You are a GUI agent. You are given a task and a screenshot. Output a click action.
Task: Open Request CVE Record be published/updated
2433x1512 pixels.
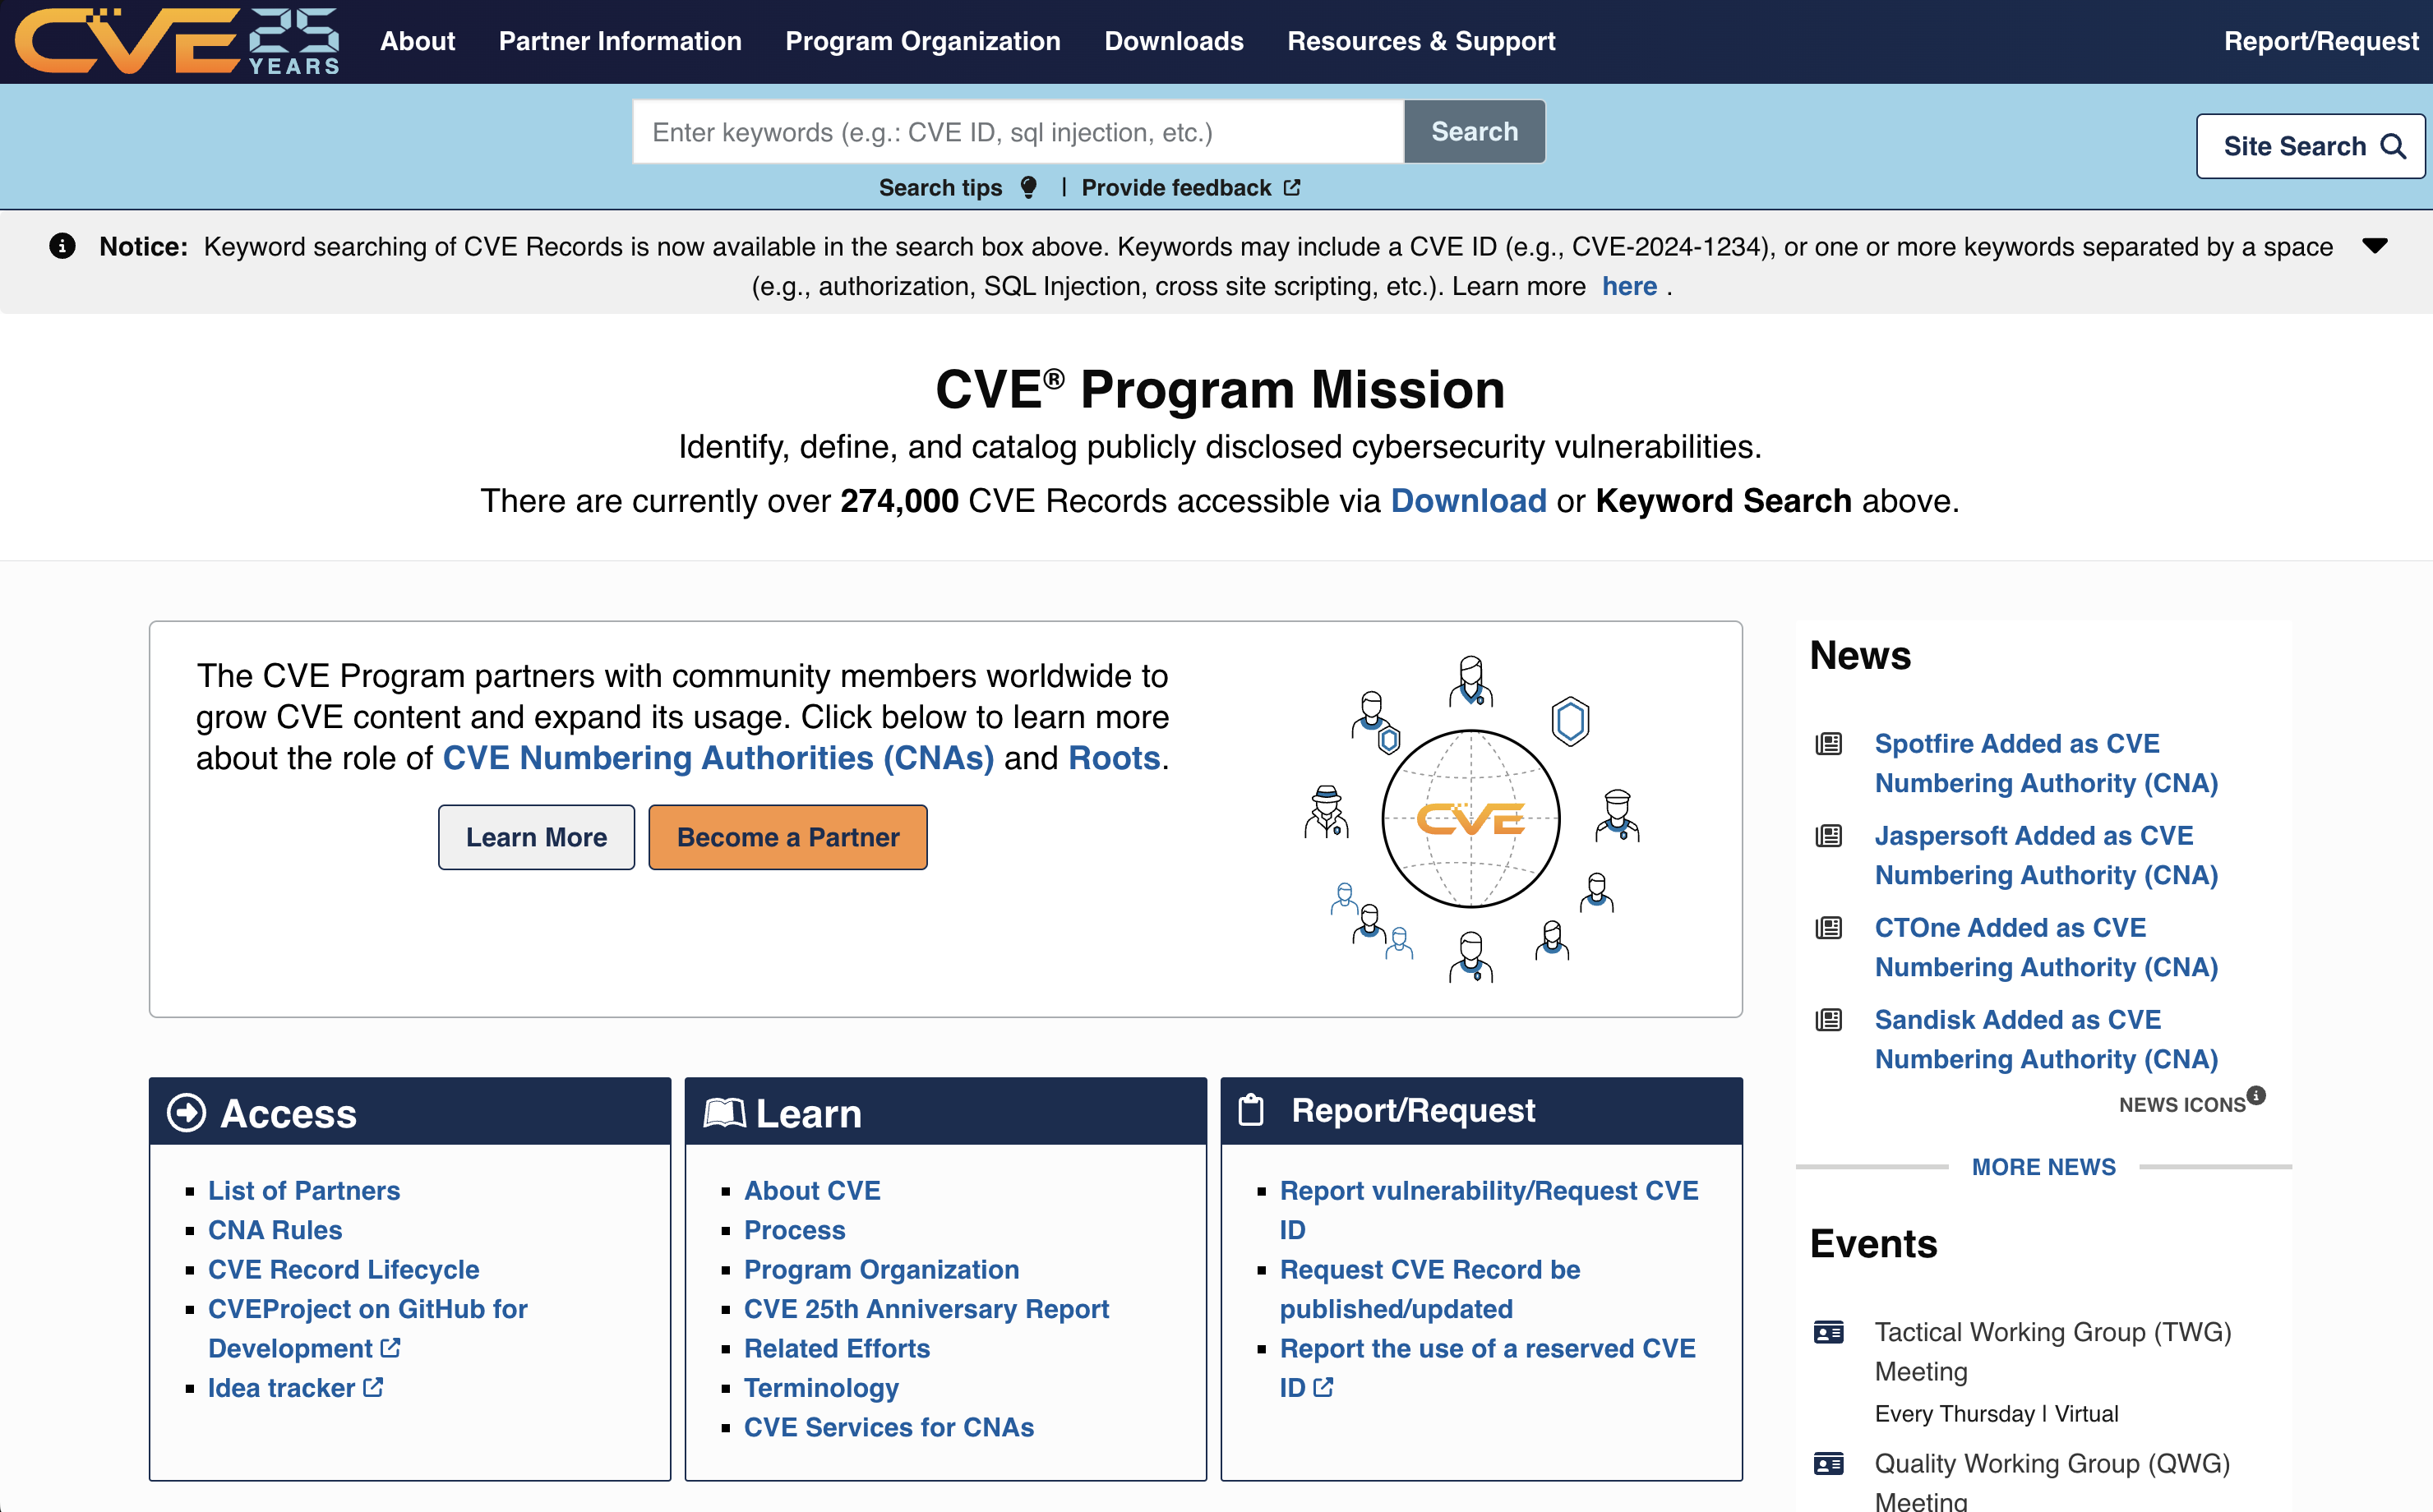pyautogui.click(x=1430, y=1289)
